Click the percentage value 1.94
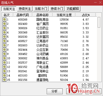 tap(85, 80)
